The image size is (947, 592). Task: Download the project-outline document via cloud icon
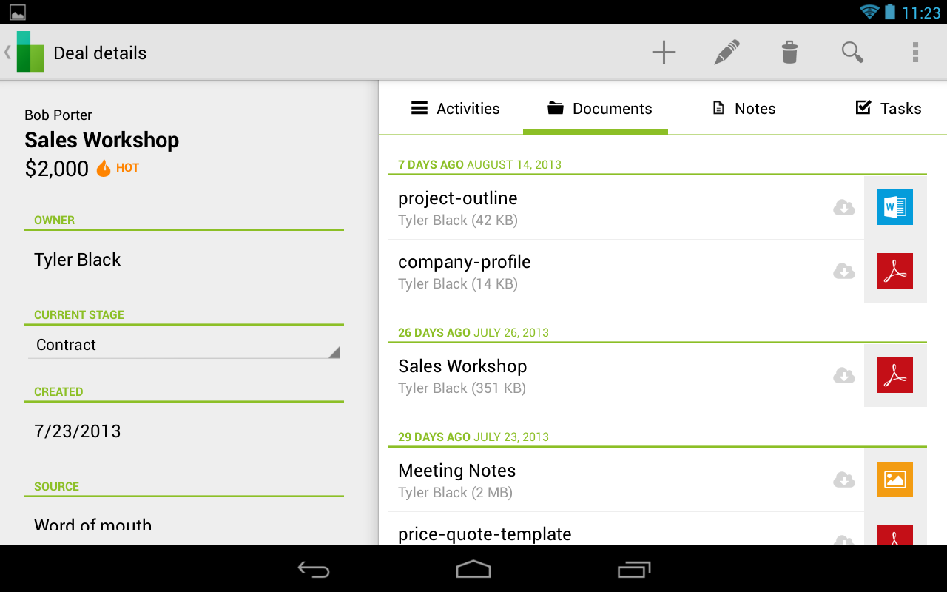click(x=843, y=208)
